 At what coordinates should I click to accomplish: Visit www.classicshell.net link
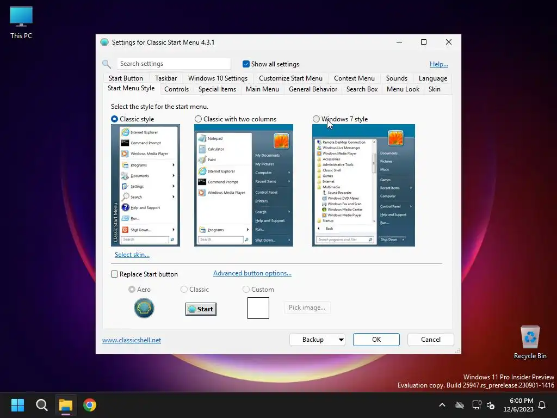click(x=132, y=340)
